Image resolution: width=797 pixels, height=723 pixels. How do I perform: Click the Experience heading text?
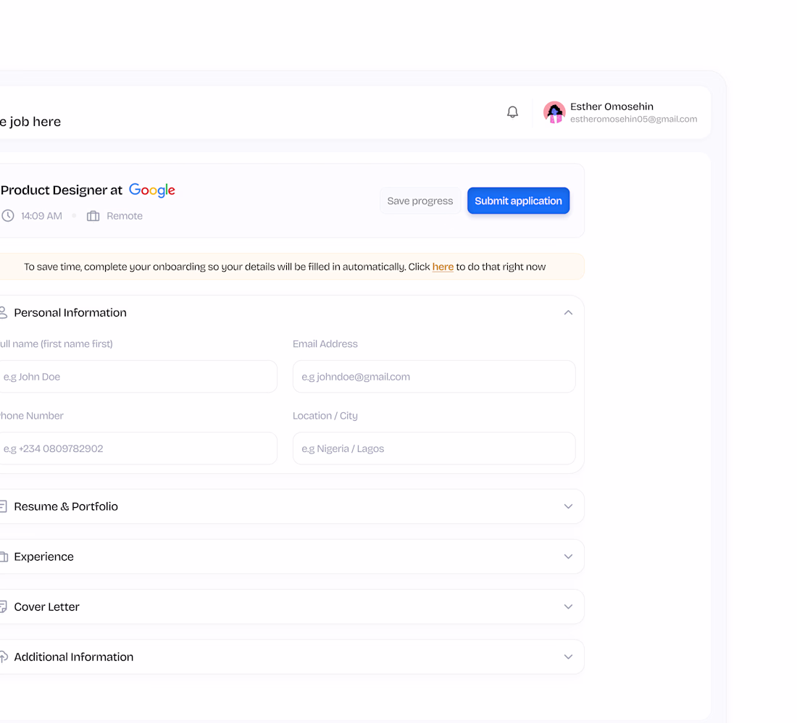(43, 556)
